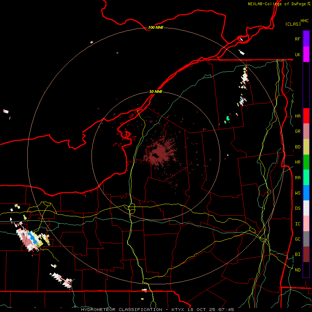The height and width of the screenshot is (312, 312).
Task: Click the dark green HR legend swatch
Action: tap(306, 162)
